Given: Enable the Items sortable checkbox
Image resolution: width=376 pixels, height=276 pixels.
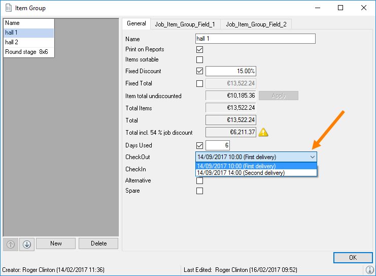Looking at the screenshot, I should (199, 60).
